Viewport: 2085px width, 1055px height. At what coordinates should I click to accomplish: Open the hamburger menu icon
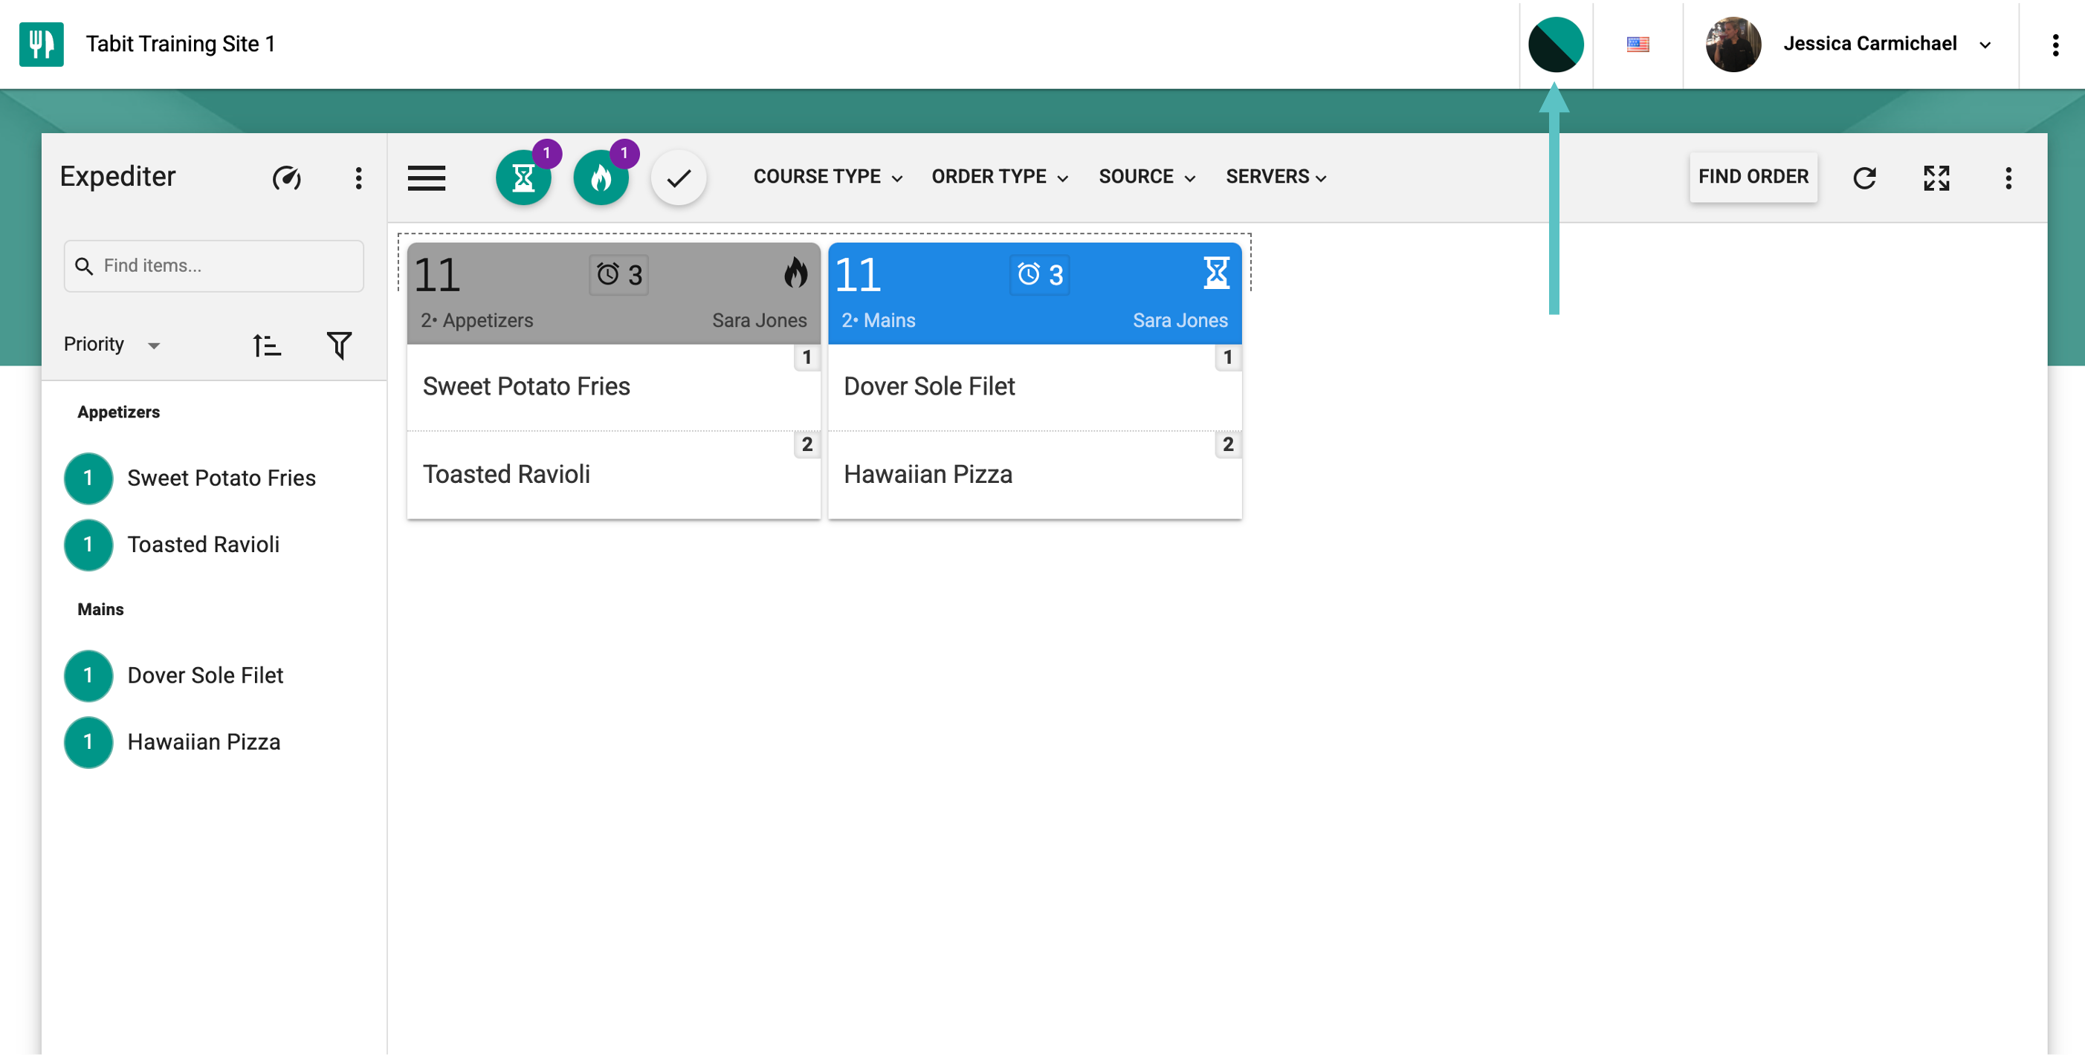click(x=427, y=177)
